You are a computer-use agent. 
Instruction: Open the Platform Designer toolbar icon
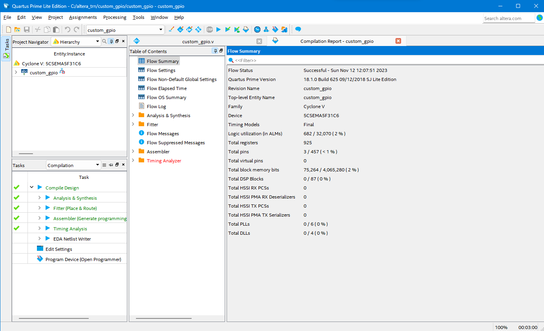pyautogui.click(x=284, y=29)
